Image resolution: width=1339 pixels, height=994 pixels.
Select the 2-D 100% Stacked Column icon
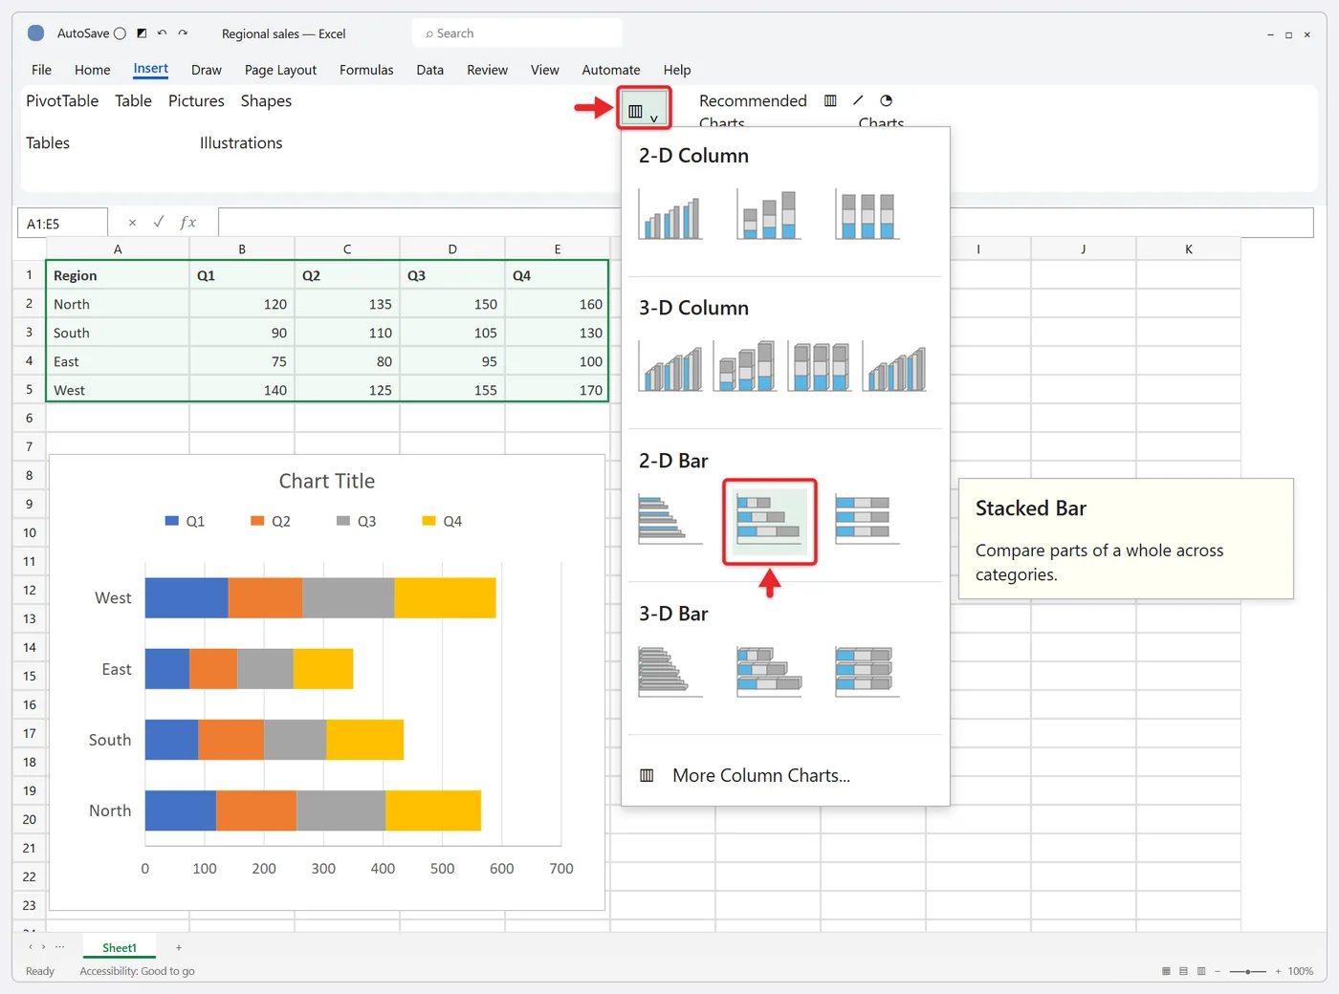tap(867, 215)
